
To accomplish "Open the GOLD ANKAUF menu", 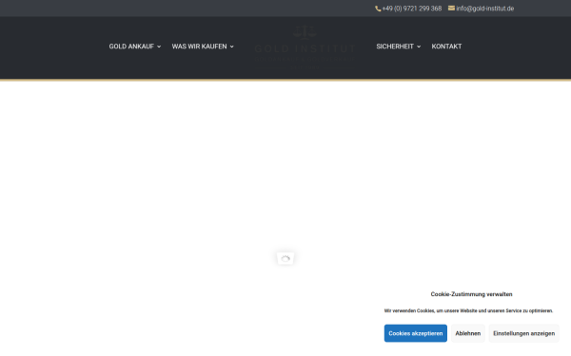I will click(x=131, y=47).
